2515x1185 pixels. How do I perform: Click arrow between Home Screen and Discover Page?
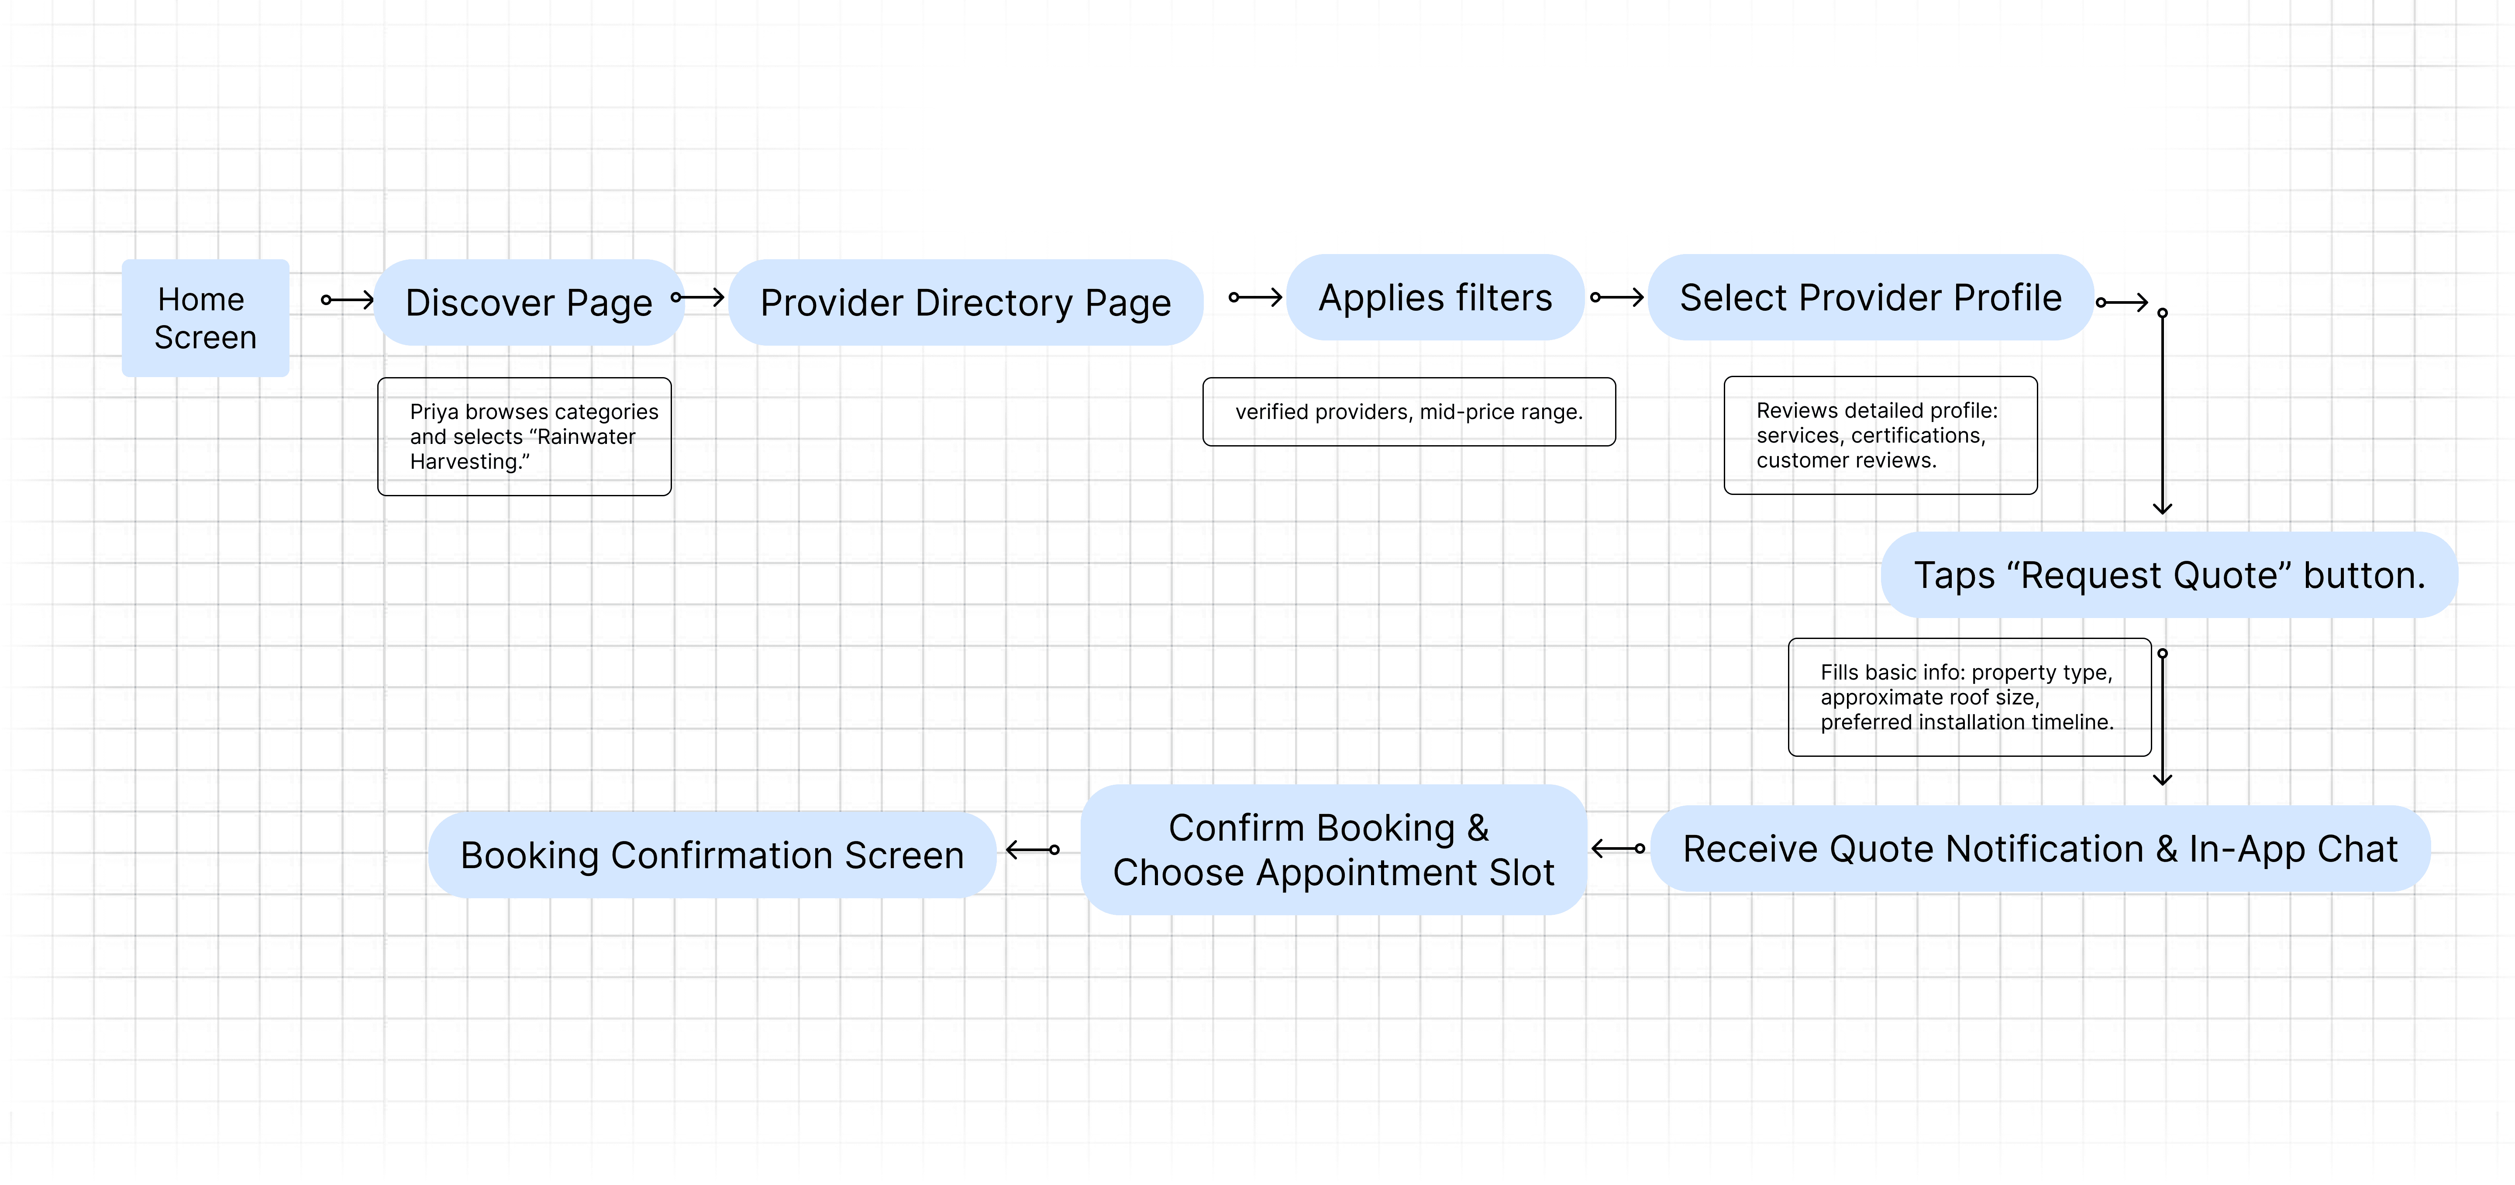(x=348, y=301)
